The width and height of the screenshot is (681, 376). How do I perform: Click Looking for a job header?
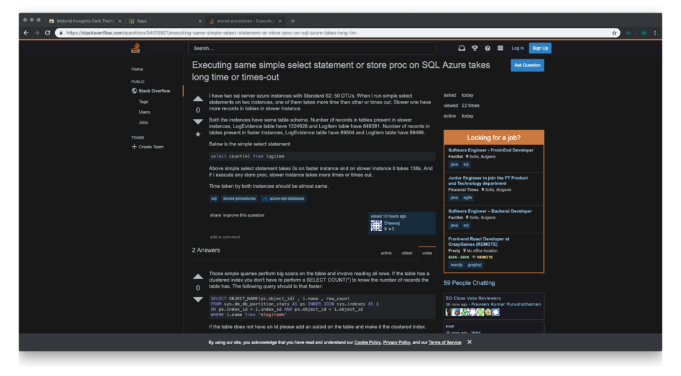tap(494, 138)
